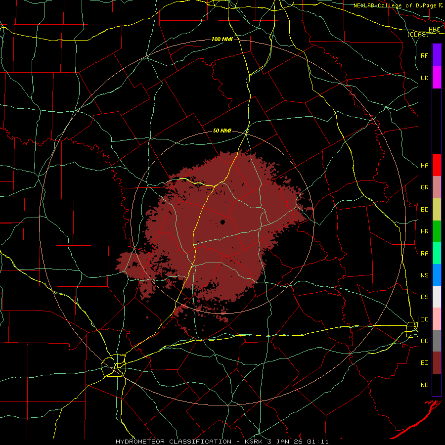Image resolution: width=445 pixels, height=445 pixels.
Task: Click the WS blue legend swatch
Action: pos(437,275)
